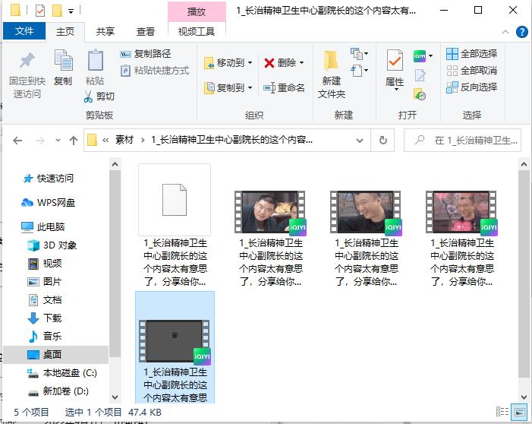The width and height of the screenshot is (532, 424).
Task: Click the navigation pane scrollbar up arrow
Action: 115,165
